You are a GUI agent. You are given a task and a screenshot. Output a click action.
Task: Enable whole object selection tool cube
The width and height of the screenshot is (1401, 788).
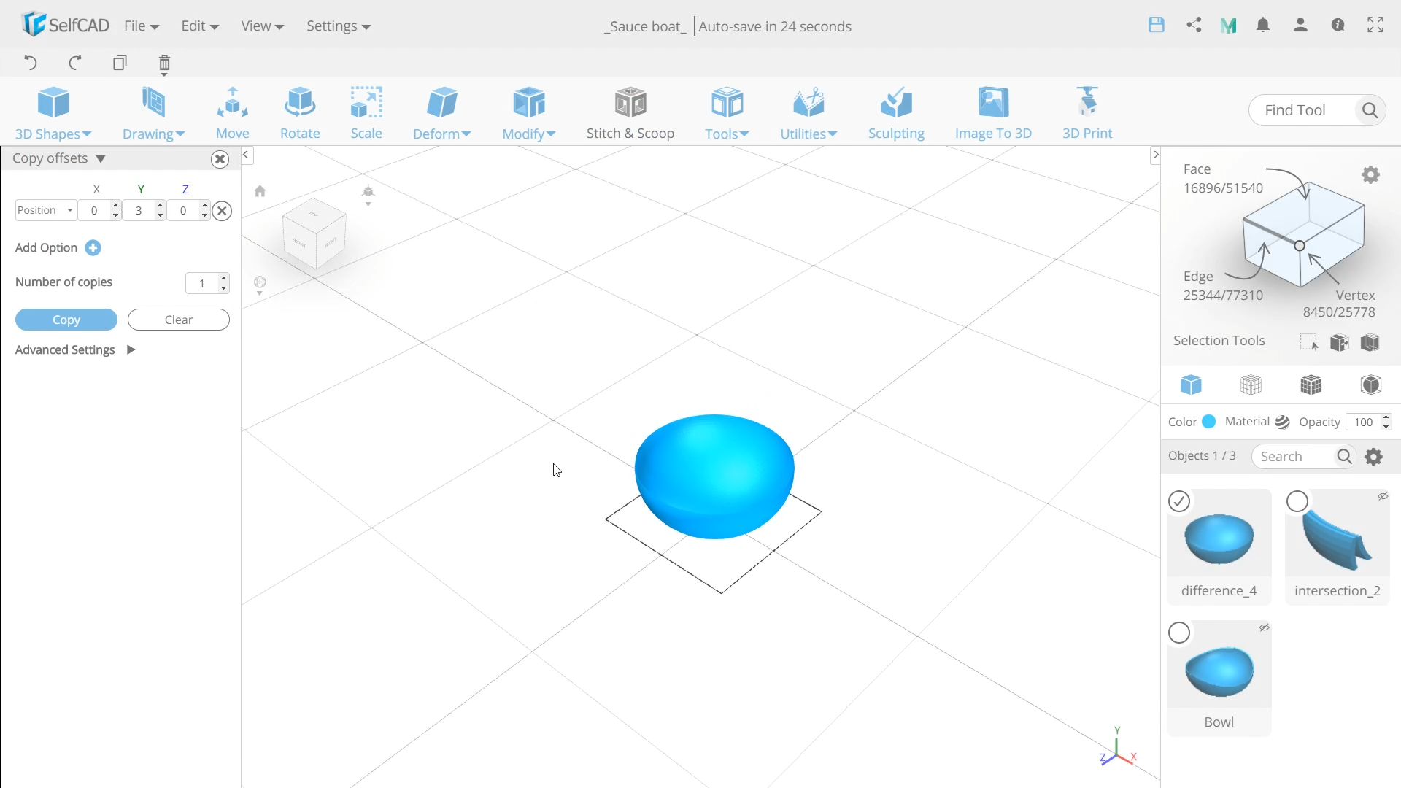click(1370, 342)
